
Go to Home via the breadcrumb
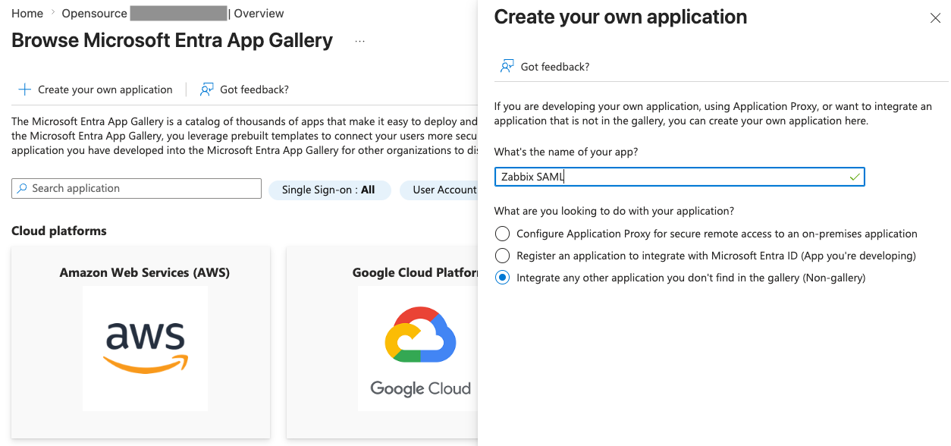(27, 13)
